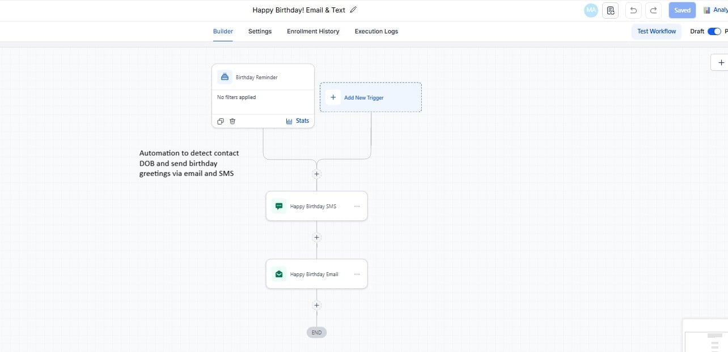Image resolution: width=728 pixels, height=352 pixels.
Task: Toggle the workflow from Draft to Publish
Action: tap(714, 31)
